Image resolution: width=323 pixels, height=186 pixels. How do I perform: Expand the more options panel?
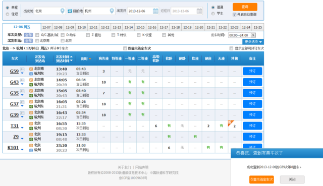(253, 42)
